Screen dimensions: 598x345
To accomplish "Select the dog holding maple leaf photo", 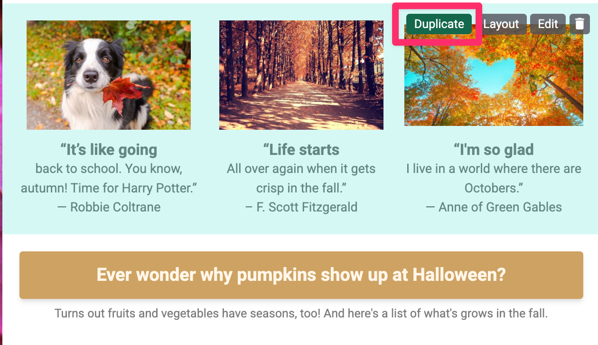I will tap(109, 75).
